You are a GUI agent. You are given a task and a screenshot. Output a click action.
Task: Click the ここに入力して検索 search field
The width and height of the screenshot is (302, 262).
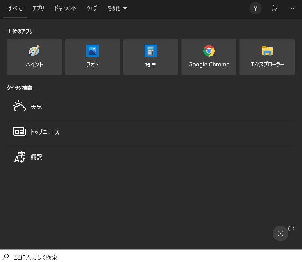click(x=151, y=257)
